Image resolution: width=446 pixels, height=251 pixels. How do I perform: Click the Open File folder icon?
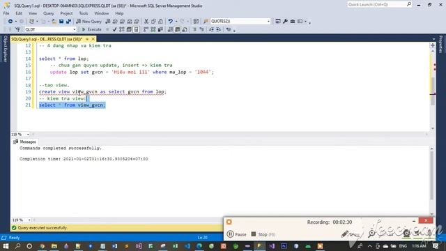click(x=54, y=22)
